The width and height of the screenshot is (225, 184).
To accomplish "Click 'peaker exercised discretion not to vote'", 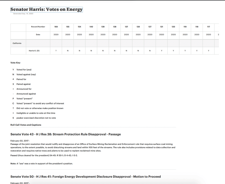I will (x=36, y=118).
